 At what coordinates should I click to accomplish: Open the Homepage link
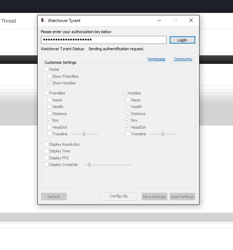click(156, 59)
